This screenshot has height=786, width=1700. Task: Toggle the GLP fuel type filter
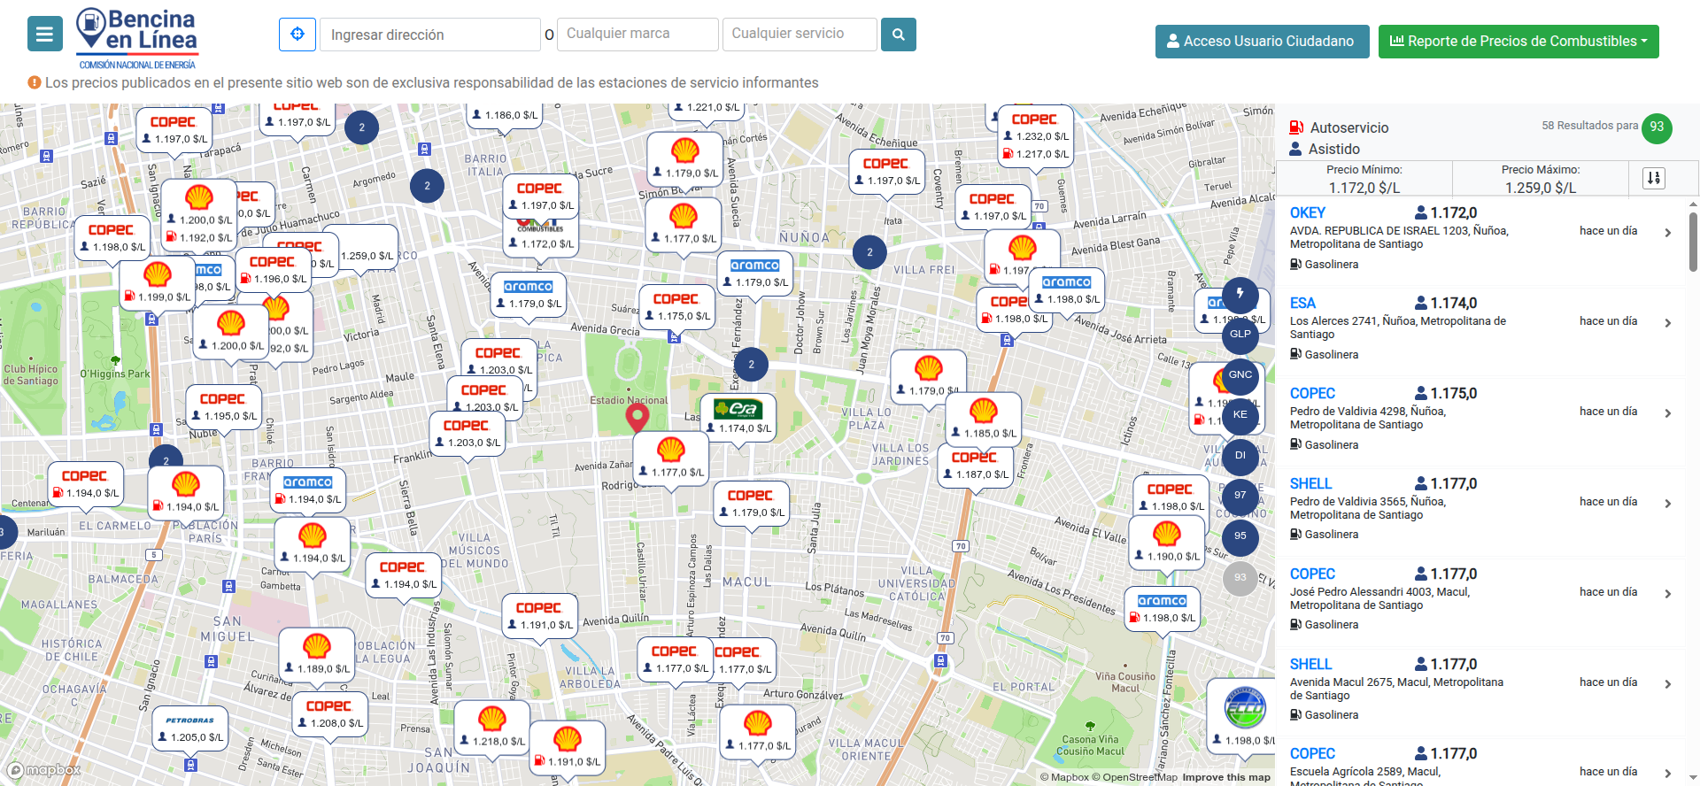[x=1240, y=335]
